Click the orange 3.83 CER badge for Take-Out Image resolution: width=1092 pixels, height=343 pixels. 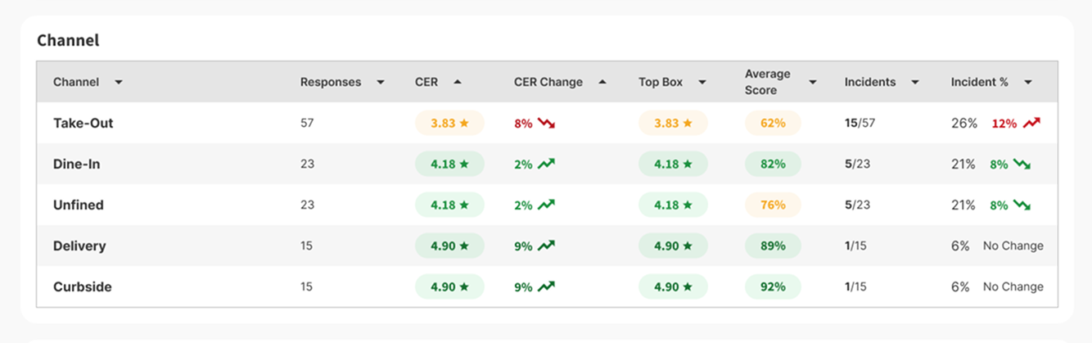click(449, 124)
